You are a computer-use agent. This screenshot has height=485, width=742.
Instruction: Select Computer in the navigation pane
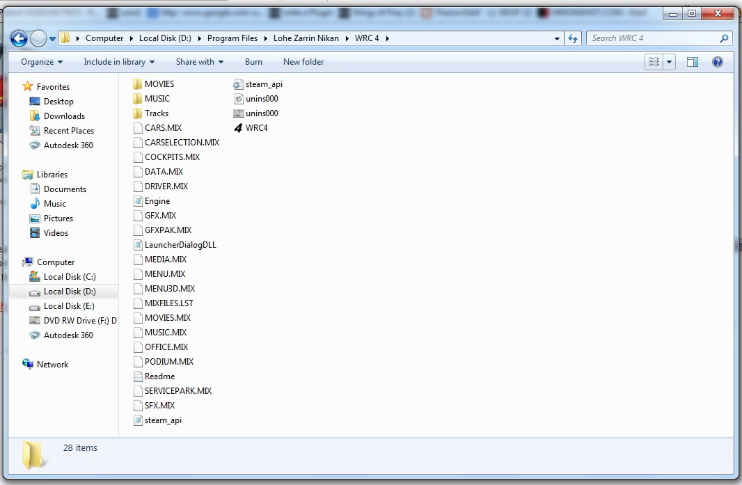pyautogui.click(x=56, y=262)
